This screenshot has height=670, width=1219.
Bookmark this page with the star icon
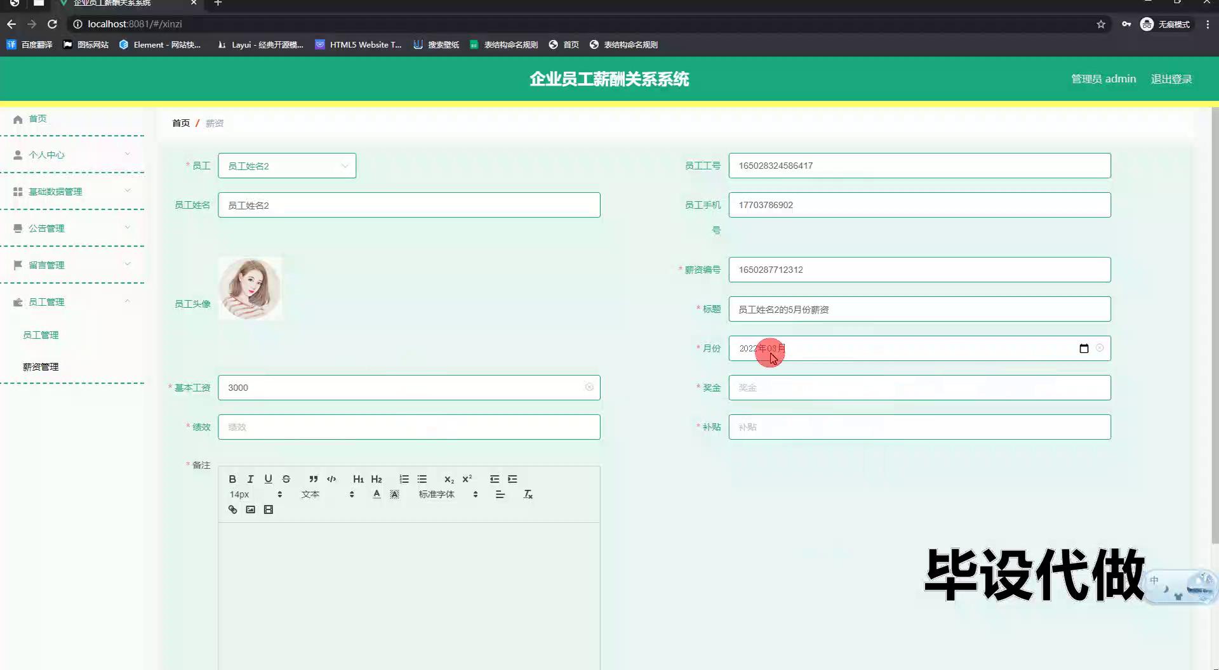tap(1101, 24)
